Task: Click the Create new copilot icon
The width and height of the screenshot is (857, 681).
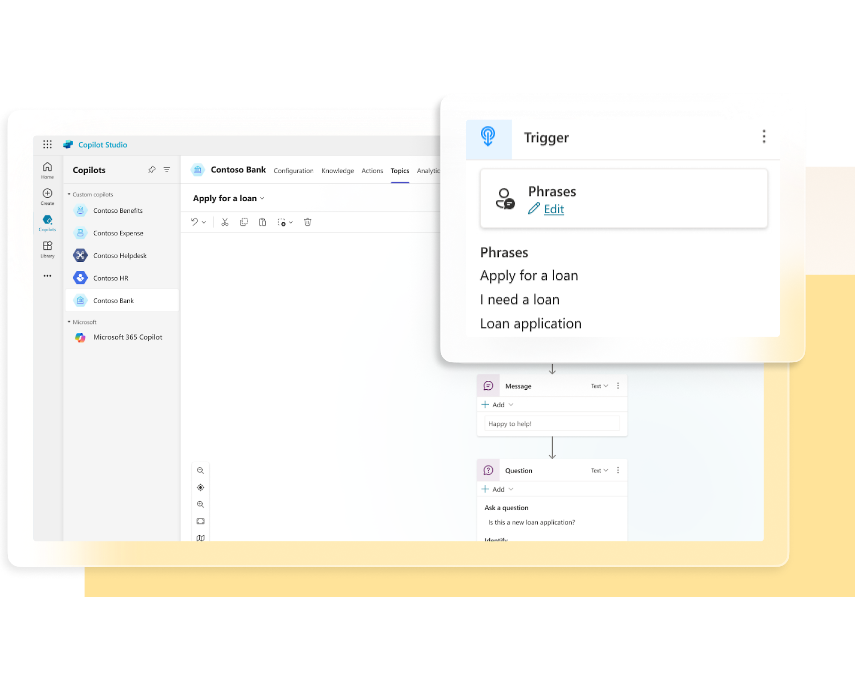Action: coord(47,197)
